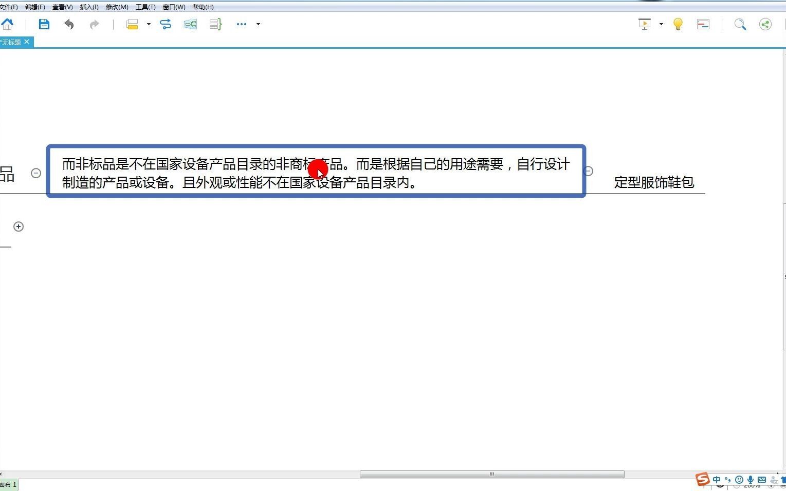Open the Sogou emoji smiley icon

(x=739, y=480)
